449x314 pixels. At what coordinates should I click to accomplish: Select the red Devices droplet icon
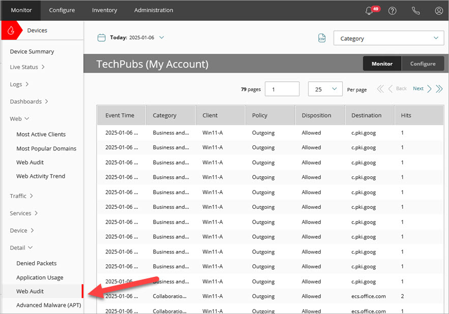[11, 30]
